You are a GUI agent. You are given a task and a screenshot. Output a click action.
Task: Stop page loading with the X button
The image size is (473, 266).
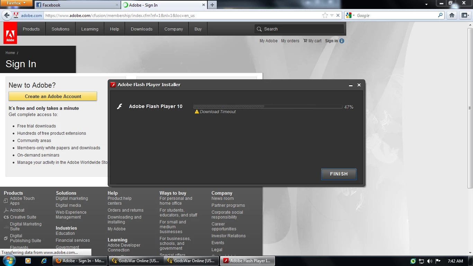pyautogui.click(x=338, y=15)
